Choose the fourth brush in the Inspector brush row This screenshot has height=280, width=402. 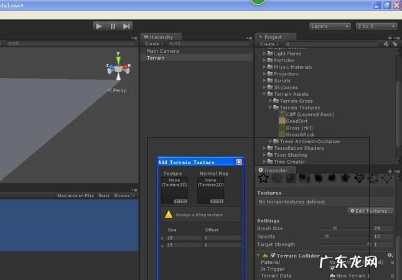[304, 178]
